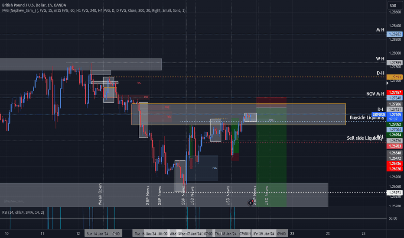Click the Buyside Liquidity label
Image resolution: width=404 pixels, height=238 pixels.
coord(367,118)
